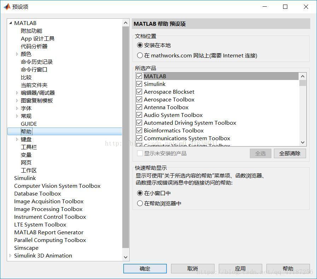Screen dimensions: 317x279
Task: Minimize the 预设项 window
Action: (x=264, y=7)
